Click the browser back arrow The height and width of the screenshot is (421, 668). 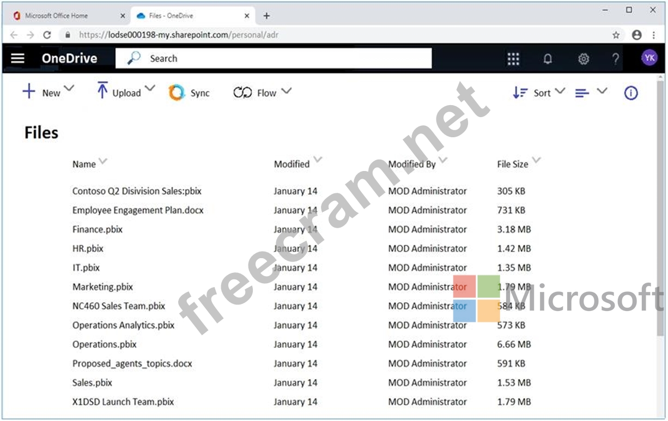[14, 35]
